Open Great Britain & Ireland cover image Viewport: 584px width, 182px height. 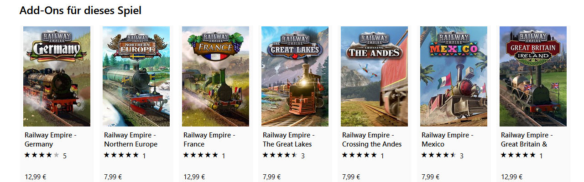tap(533, 76)
